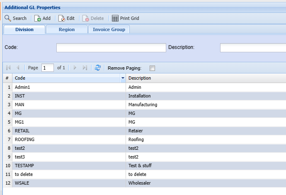
Task: Refresh the grid with the refresh icon
Action: pyautogui.click(x=98, y=68)
